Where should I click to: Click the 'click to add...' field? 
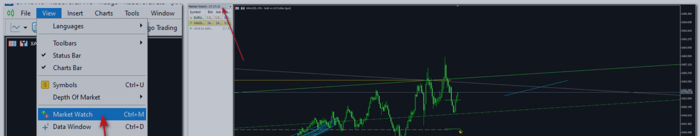click(x=203, y=28)
